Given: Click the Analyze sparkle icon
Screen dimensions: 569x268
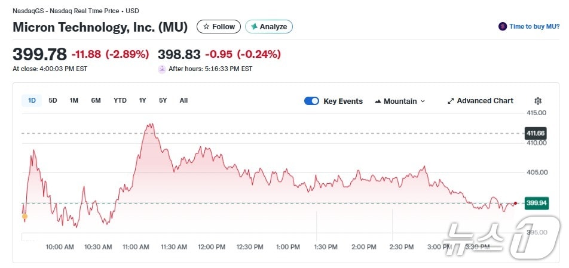Looking at the screenshot, I should pos(254,27).
